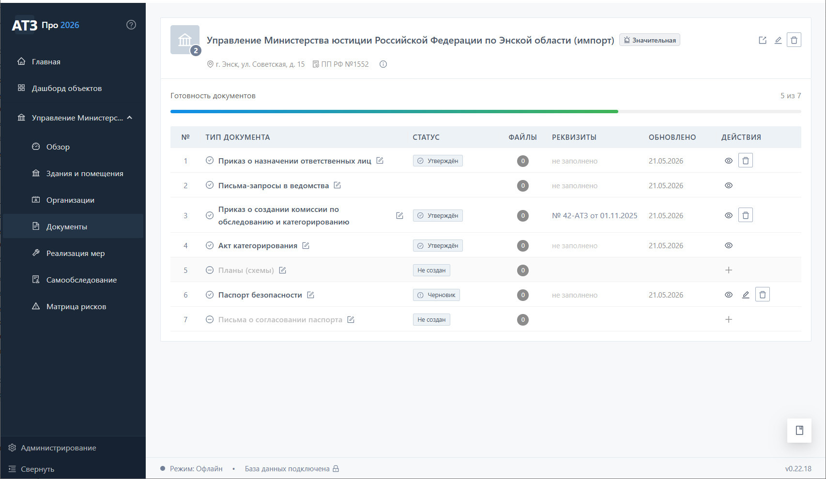Edit 'Письма о согласовании паспорта' title icon
826x479 pixels.
pos(351,319)
